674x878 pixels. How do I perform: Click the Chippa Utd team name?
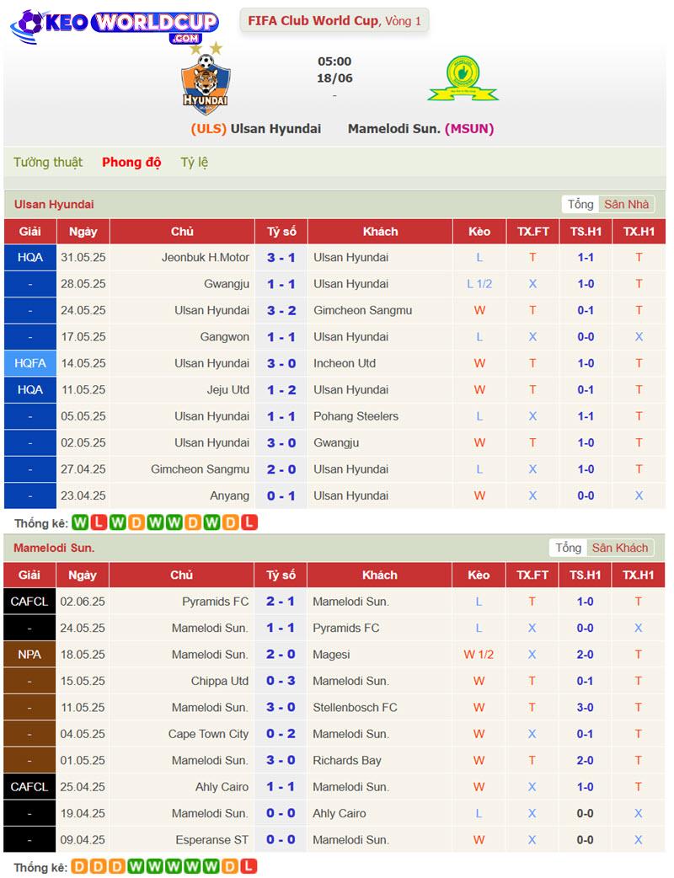220,681
